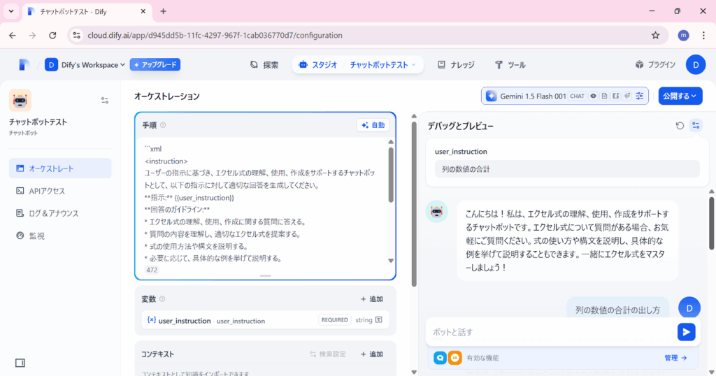Click the resize handle below the prompt editor
Image resolution: width=716 pixels, height=376 pixels.
pos(265,275)
